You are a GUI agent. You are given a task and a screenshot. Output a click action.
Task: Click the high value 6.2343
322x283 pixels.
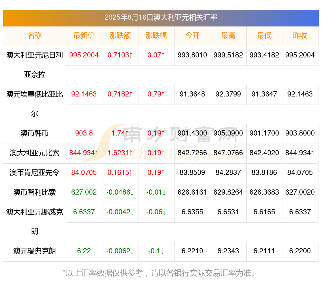pos(228,251)
